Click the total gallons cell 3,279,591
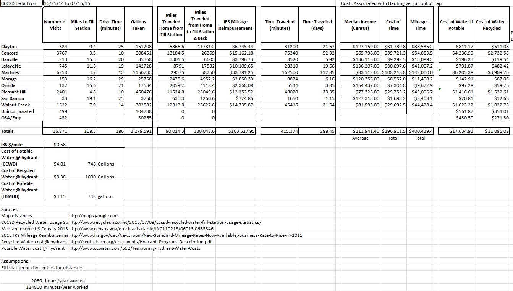 [x=139, y=131]
